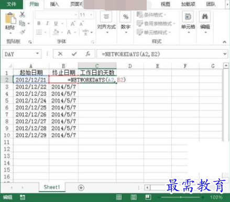Click the 100% zoom level

pyautogui.click(x=216, y=197)
